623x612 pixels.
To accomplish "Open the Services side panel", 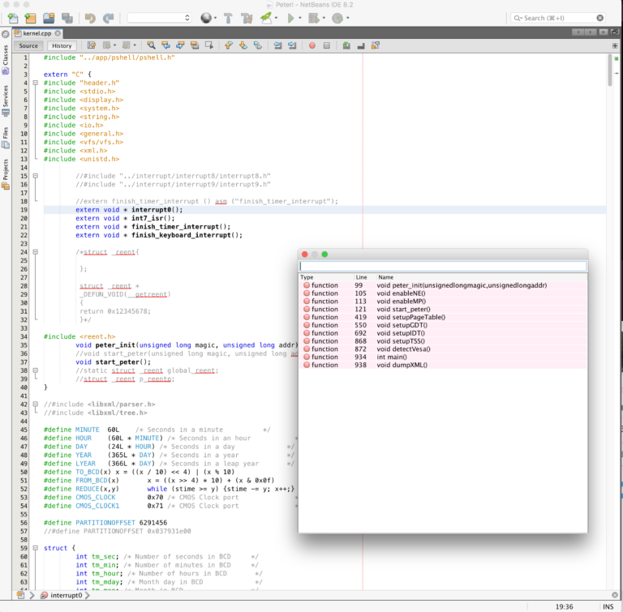I will point(6,101).
